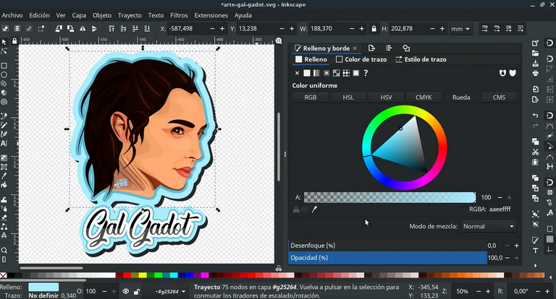Select the CMYK color mode button
The width and height of the screenshot is (556, 299).
coord(424,97)
